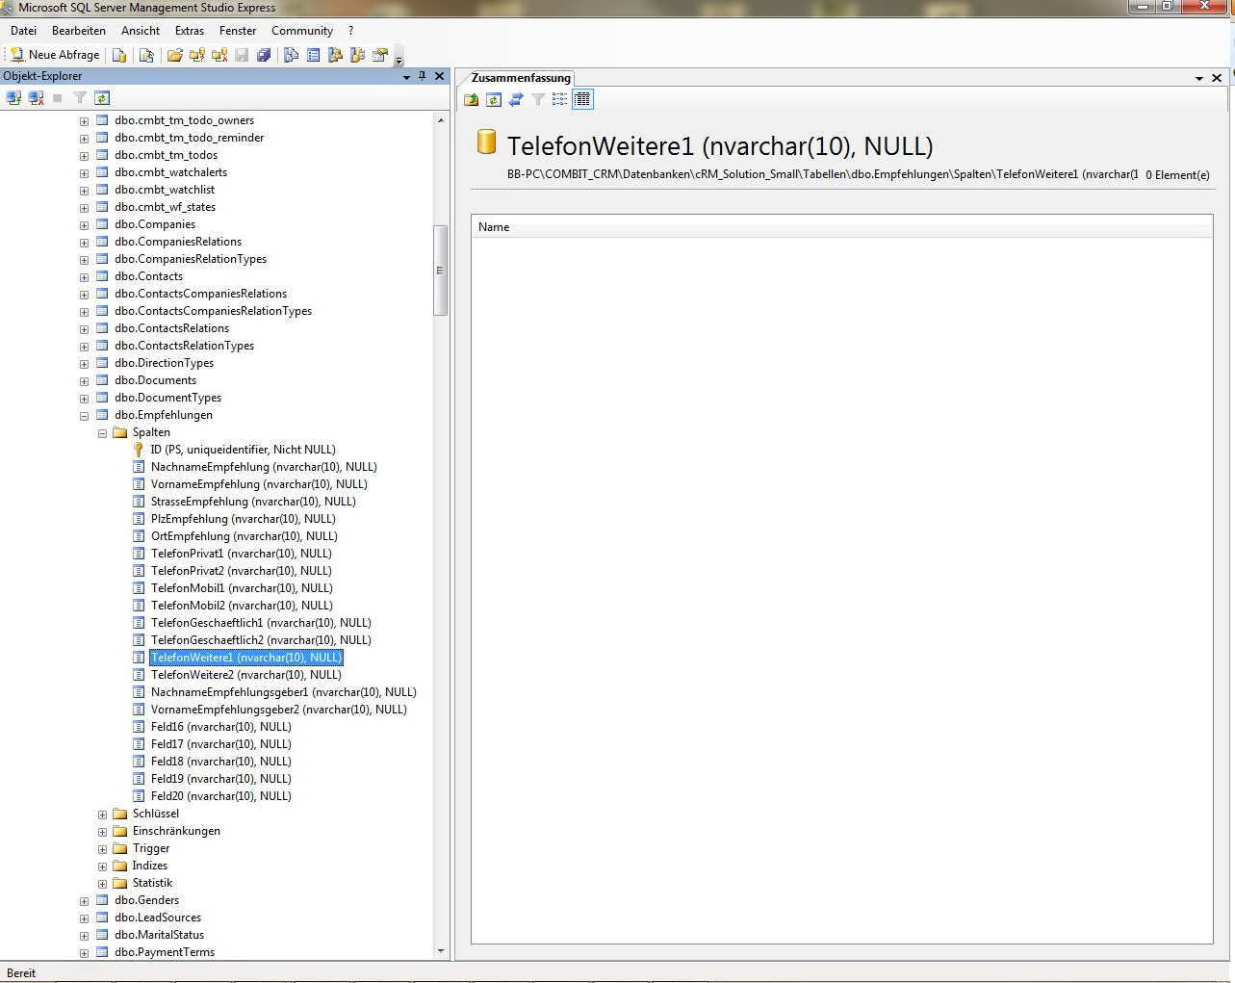The image size is (1235, 983).
Task: Open the Fenster menu
Action: pyautogui.click(x=238, y=31)
